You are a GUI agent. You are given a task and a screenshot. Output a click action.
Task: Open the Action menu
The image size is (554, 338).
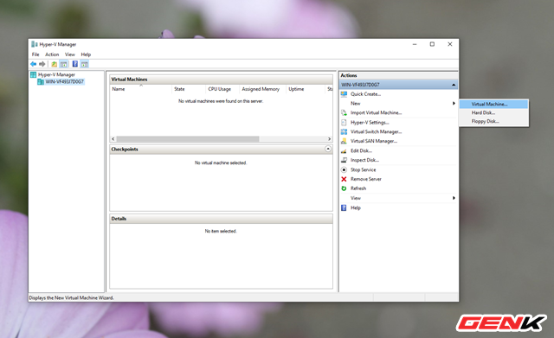(x=52, y=54)
